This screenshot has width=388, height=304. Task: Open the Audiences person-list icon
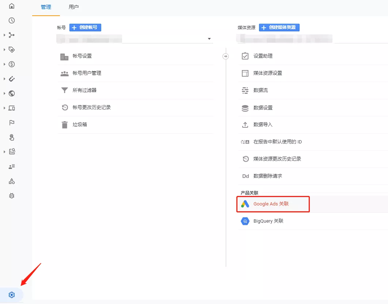(x=12, y=166)
